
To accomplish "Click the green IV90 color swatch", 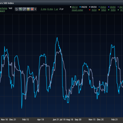I will point(109,10).
